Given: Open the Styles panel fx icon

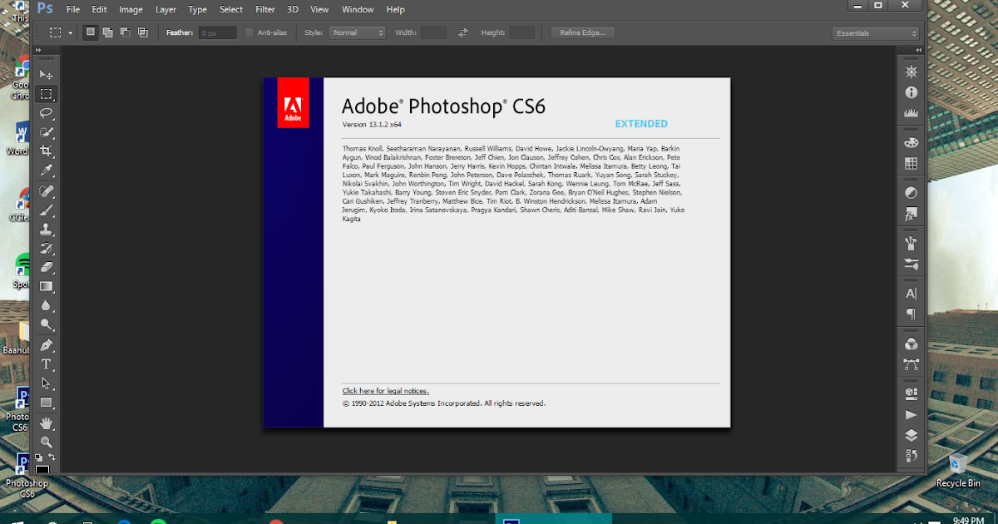Looking at the screenshot, I should pyautogui.click(x=911, y=215).
